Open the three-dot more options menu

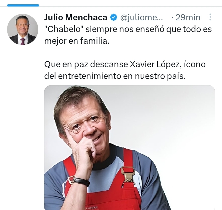tap(210, 17)
